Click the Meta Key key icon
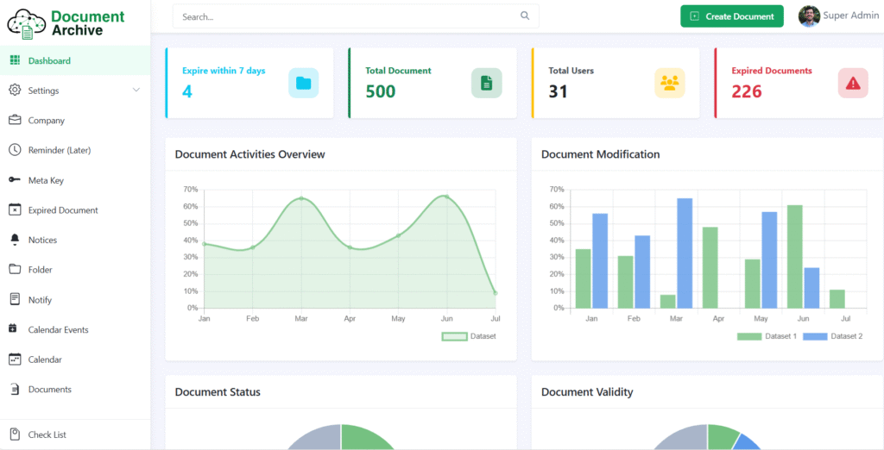 pos(16,179)
